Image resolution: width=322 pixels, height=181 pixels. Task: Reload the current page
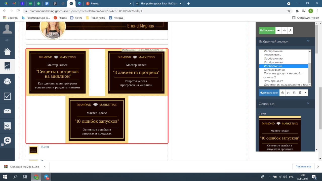(18, 11)
